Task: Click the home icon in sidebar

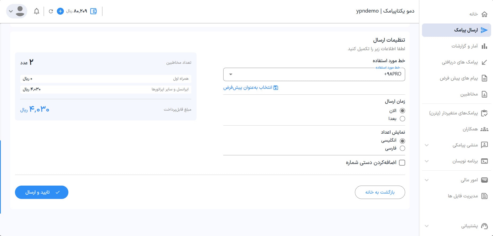Action: click(x=484, y=14)
